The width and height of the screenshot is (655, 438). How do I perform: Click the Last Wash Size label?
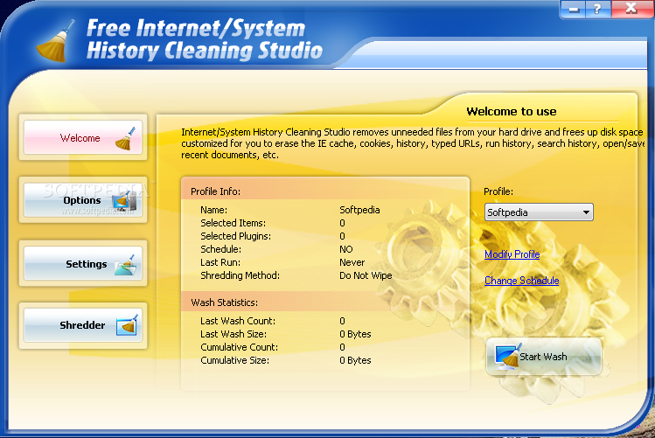(233, 334)
